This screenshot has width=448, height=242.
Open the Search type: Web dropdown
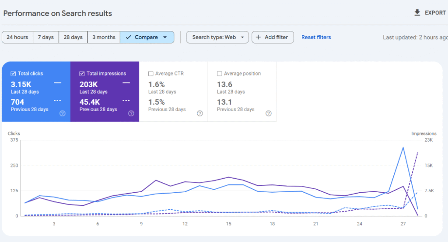217,37
